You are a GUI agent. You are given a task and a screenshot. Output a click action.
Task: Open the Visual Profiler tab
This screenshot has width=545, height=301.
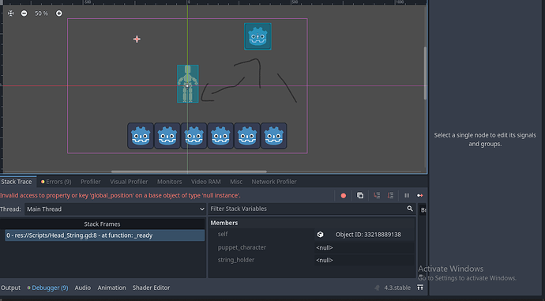[129, 182]
